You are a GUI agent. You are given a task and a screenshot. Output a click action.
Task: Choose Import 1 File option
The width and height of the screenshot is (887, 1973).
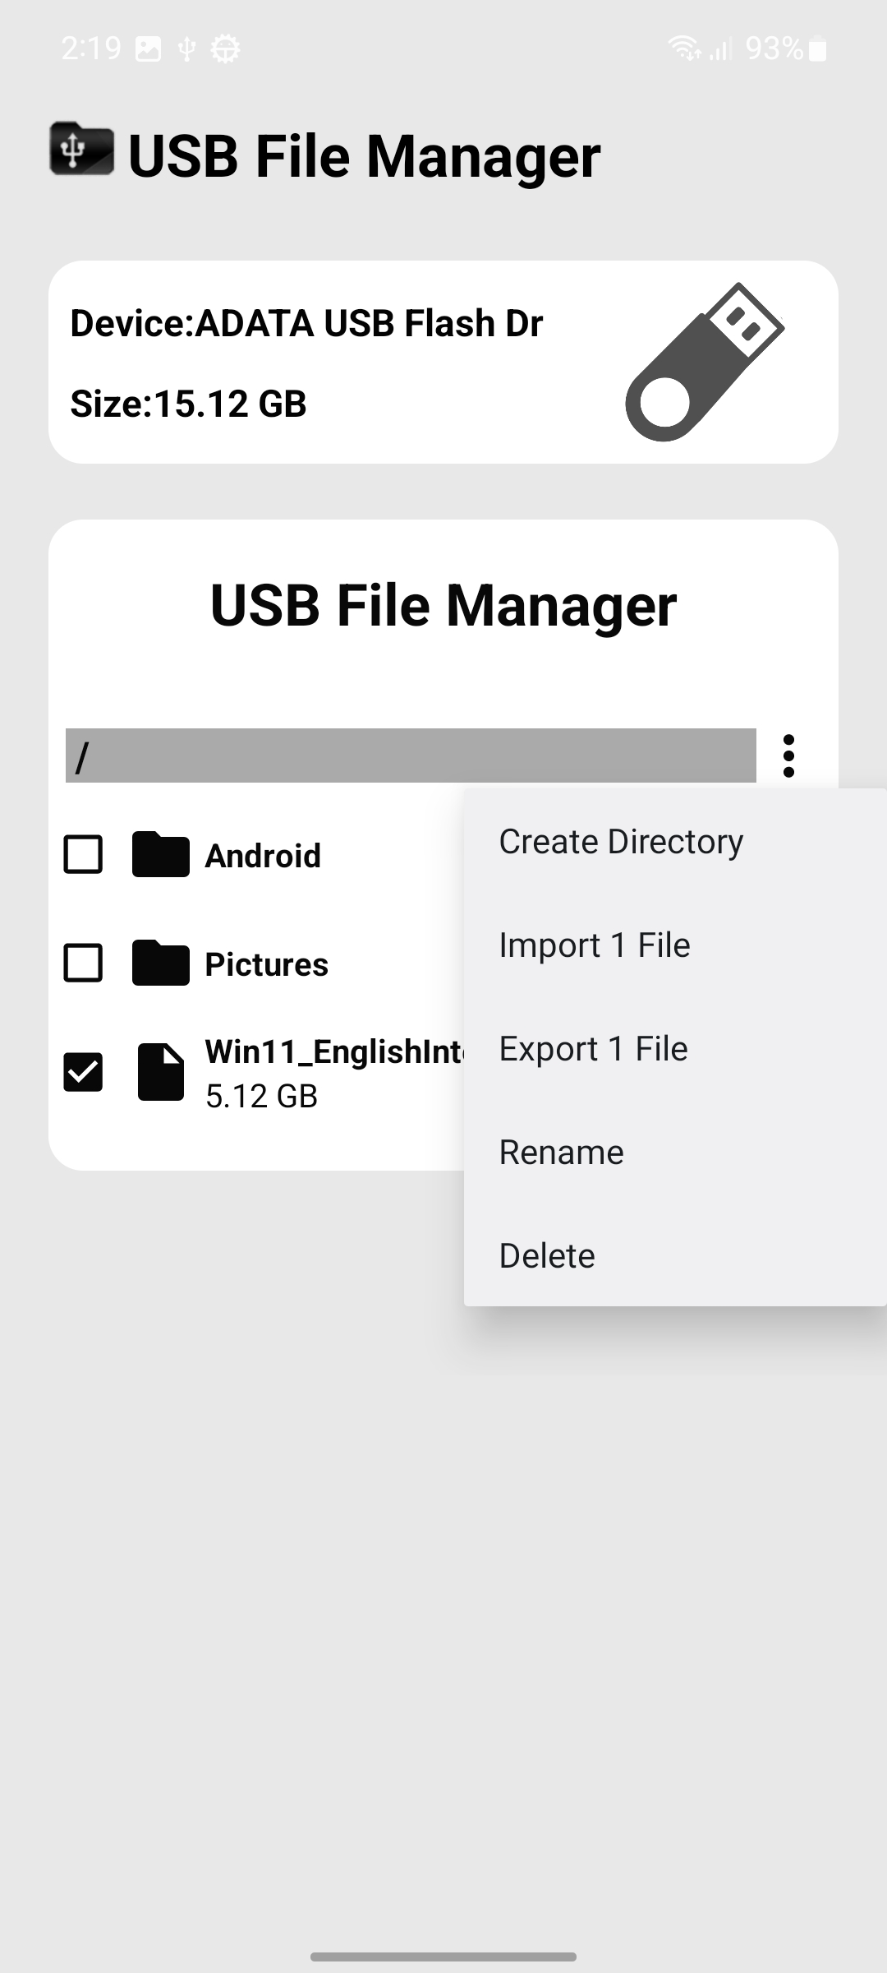coord(595,945)
